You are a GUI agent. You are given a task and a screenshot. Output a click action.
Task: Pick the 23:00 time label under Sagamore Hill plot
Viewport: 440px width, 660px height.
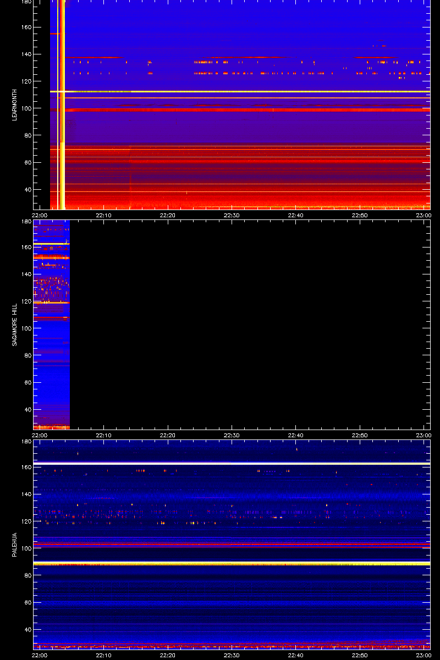(x=424, y=435)
